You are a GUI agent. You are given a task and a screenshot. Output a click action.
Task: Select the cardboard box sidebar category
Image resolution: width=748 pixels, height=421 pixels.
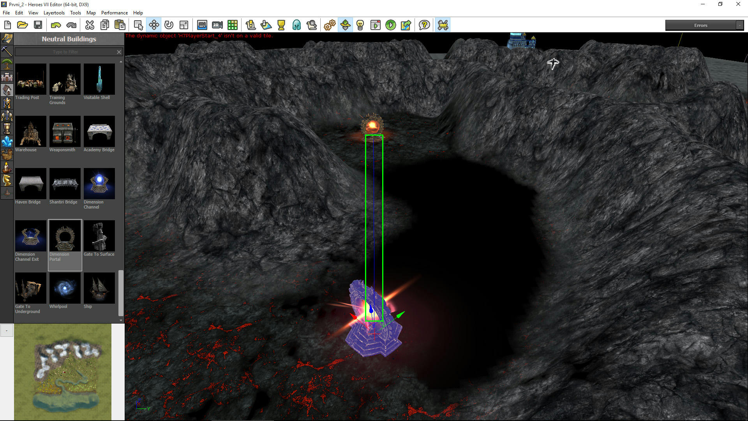(x=7, y=154)
